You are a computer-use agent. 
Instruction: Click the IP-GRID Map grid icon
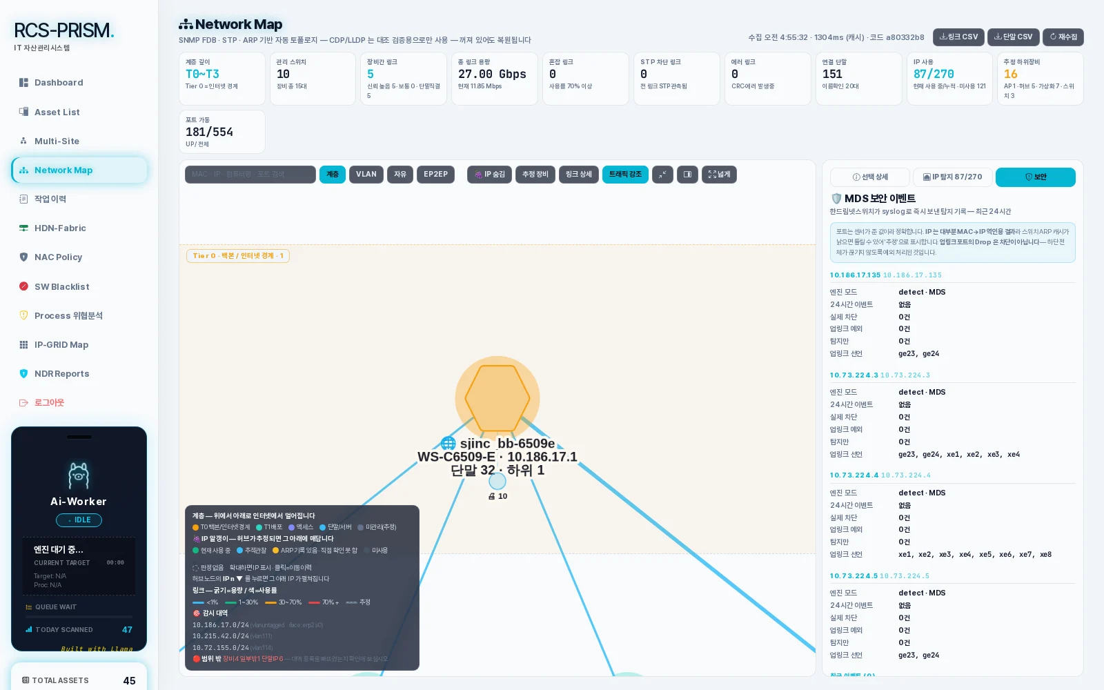tap(23, 344)
